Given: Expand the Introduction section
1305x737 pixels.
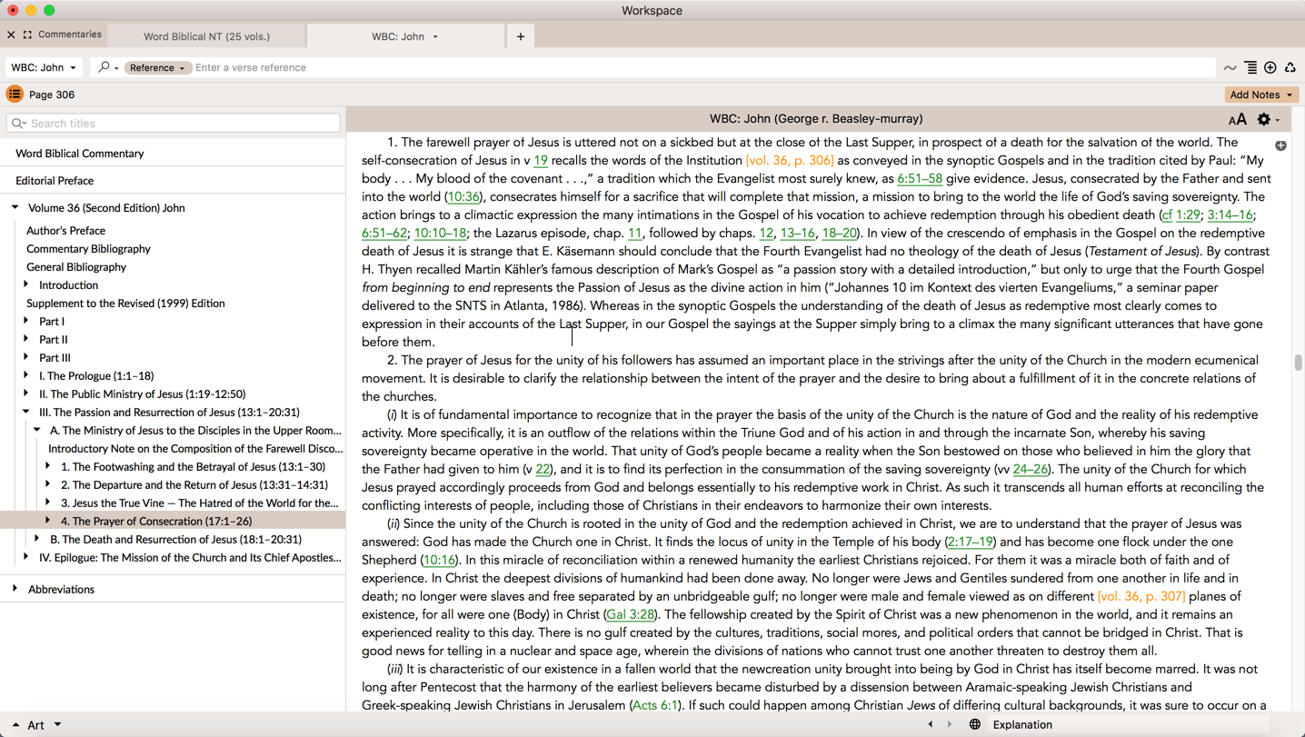Looking at the screenshot, I should [26, 284].
